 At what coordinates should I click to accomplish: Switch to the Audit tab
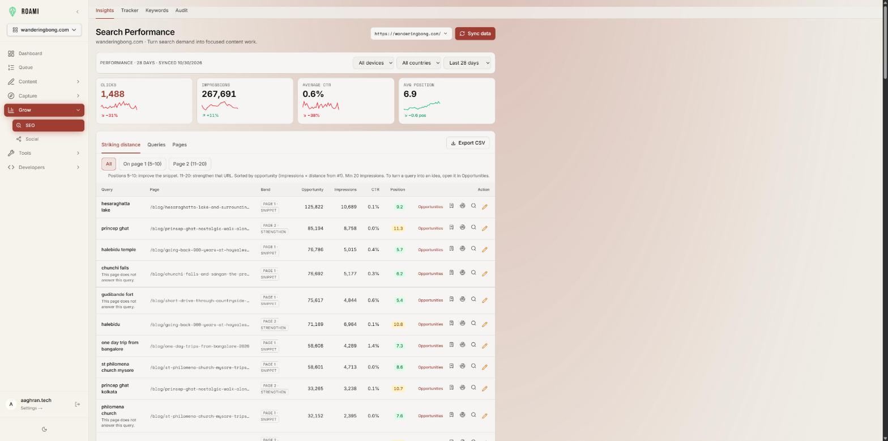pos(181,10)
